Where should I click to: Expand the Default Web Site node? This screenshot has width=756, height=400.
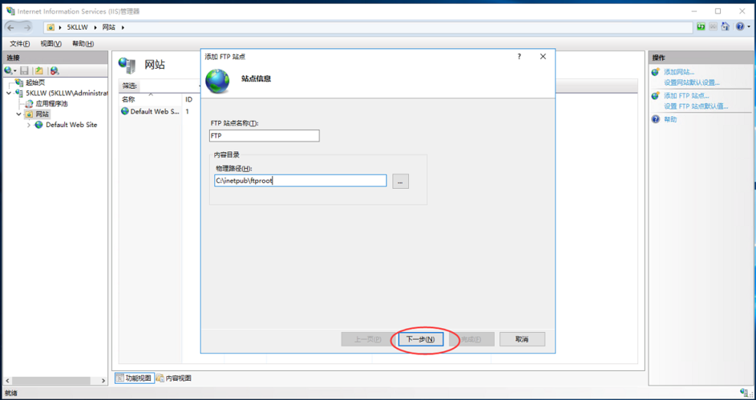coord(28,125)
